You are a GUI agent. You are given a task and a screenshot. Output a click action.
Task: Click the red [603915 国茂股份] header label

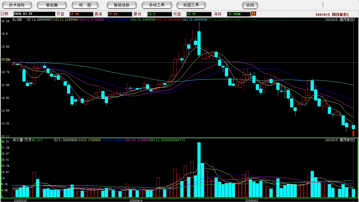click(332, 14)
